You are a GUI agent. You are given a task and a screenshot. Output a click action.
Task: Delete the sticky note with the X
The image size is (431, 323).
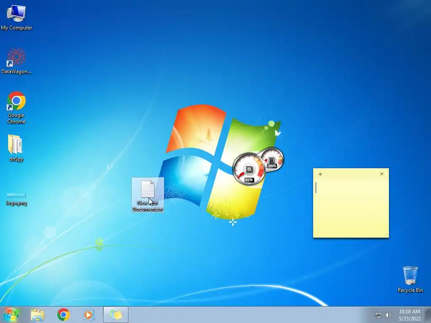[382, 174]
